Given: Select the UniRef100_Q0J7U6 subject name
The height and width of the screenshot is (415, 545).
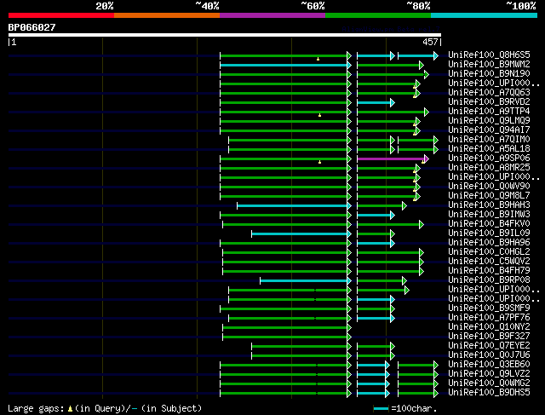Looking at the screenshot, I should tap(489, 355).
